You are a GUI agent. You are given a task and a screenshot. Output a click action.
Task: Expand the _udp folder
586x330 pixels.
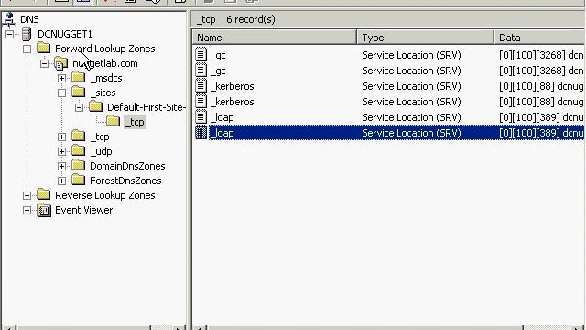61,151
